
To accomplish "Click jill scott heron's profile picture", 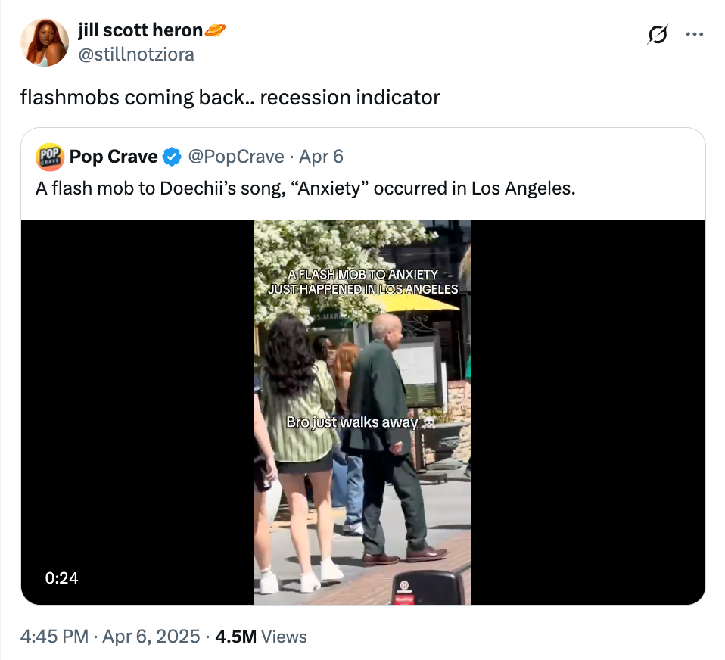I will pos(44,43).
